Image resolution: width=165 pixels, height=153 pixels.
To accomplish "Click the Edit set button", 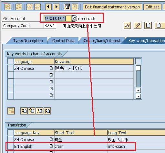I will (x=152, y=7).
